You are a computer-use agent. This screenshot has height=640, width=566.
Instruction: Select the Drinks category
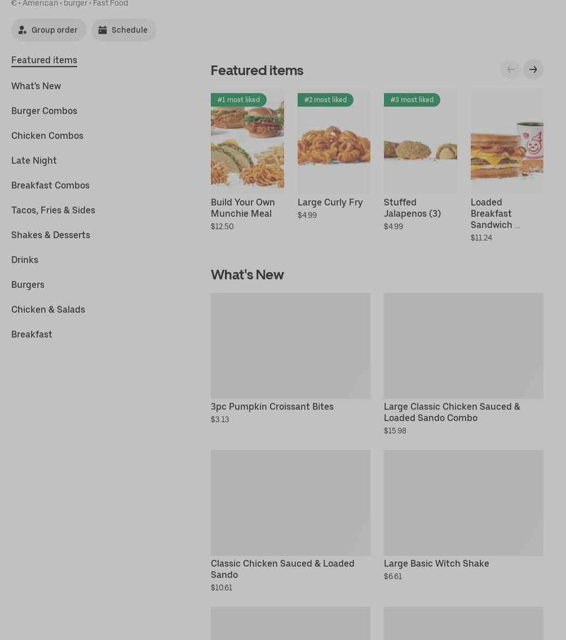(25, 260)
